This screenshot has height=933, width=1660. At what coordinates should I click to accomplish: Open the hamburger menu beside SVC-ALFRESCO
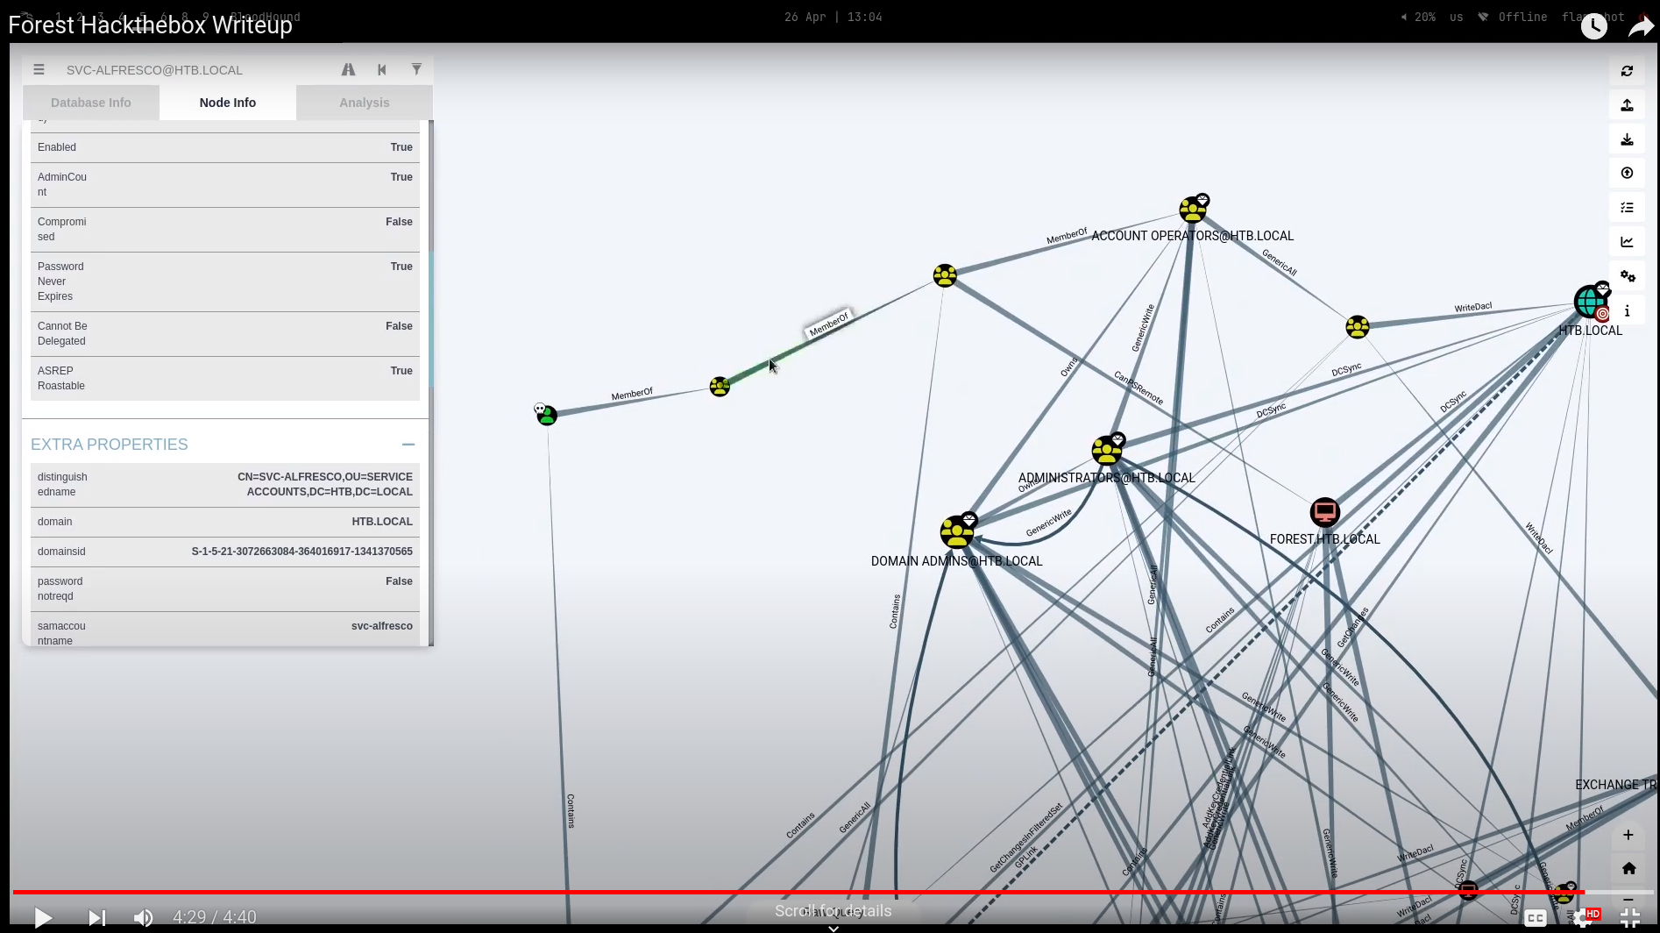pos(39,69)
